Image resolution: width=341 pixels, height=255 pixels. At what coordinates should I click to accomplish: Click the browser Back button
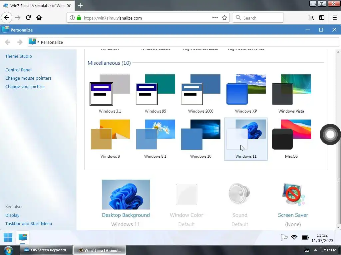(7, 18)
